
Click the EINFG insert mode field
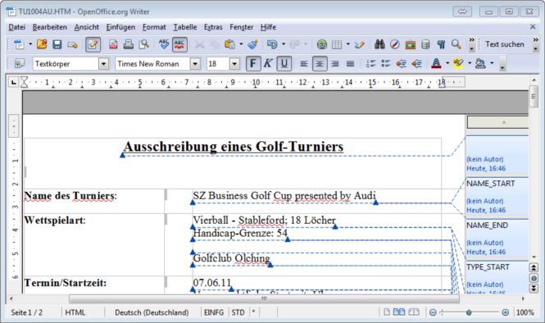(214, 312)
